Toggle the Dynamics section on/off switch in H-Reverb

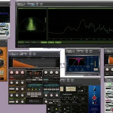25,98
